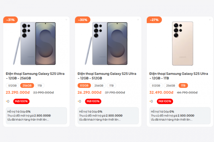Add the 256GB S25 Ultra to wishlist

pos(66,20)
